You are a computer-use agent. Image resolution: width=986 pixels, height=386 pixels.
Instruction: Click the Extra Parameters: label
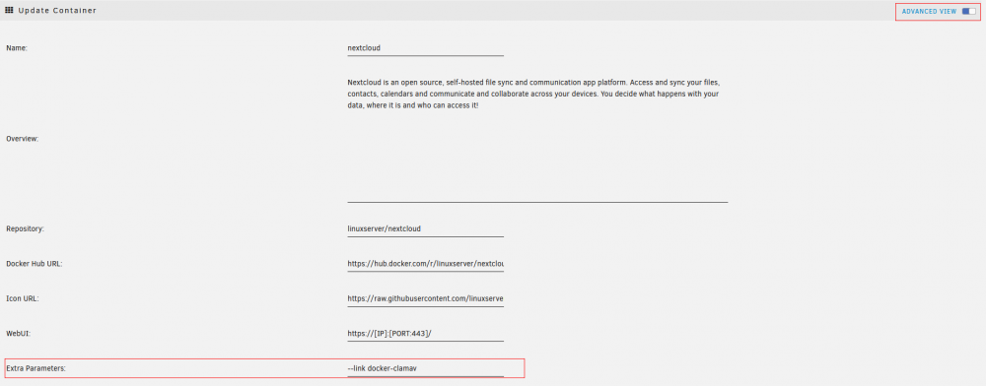tap(35, 368)
